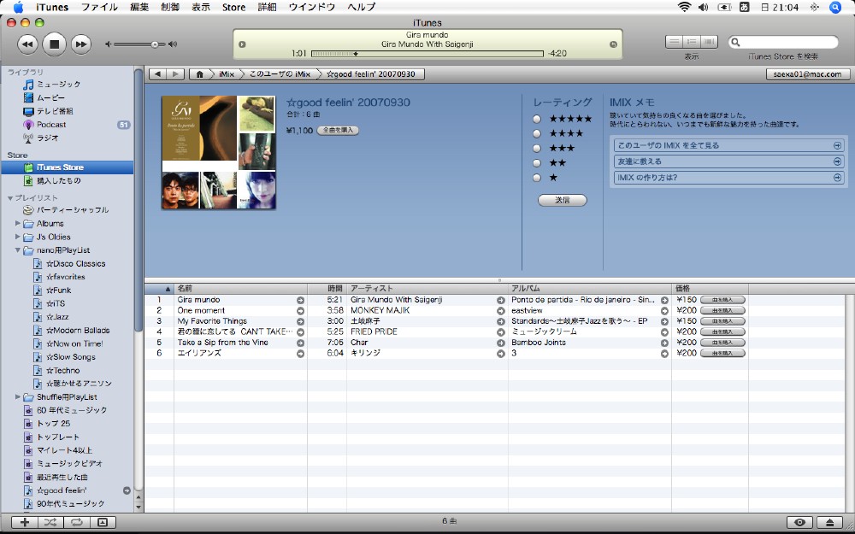Stop playback with the stop button
Image resolution: width=855 pixels, height=534 pixels.
coord(54,44)
